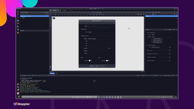Switch to the App Structure tab

pyautogui.click(x=148, y=12)
